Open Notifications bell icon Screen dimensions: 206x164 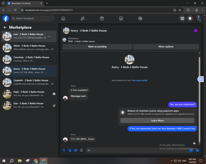[190, 18]
